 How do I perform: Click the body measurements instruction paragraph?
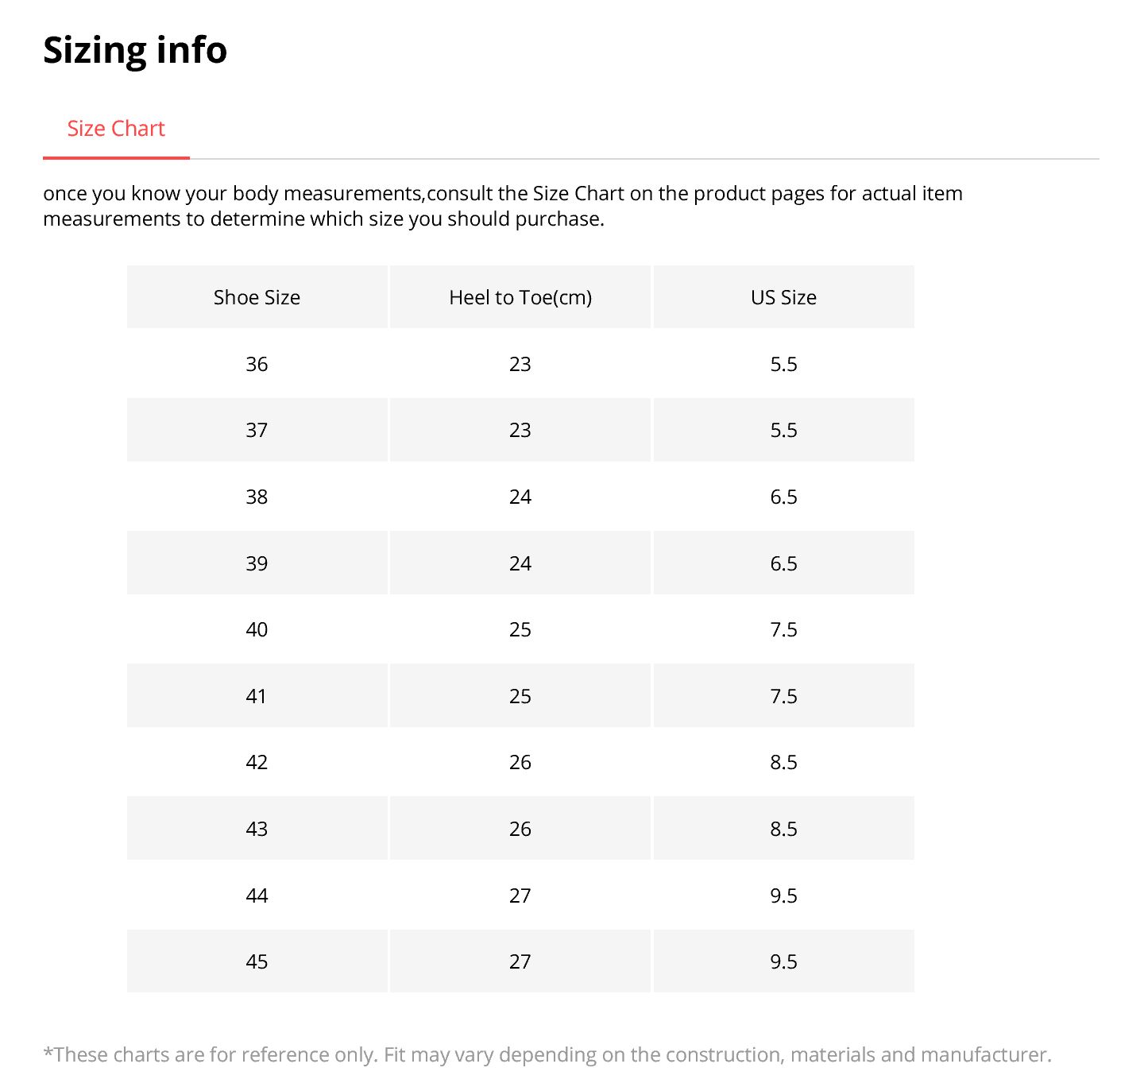click(502, 206)
